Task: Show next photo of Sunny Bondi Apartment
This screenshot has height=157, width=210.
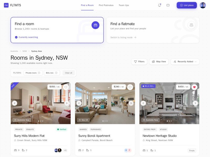Action: (x=131, y=103)
